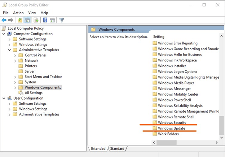Open the File menu
This screenshot has height=157, width=225.
tap(6, 13)
